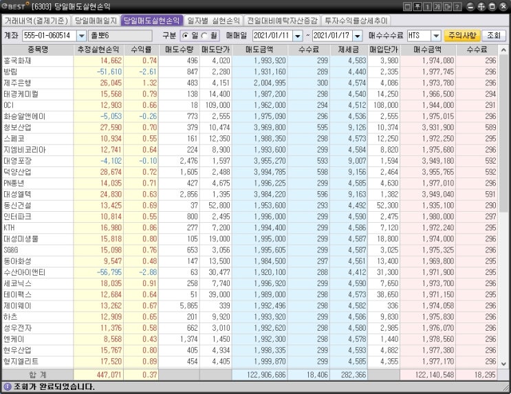
Task: Click the start date field 2021/01/11
Action: coord(272,36)
